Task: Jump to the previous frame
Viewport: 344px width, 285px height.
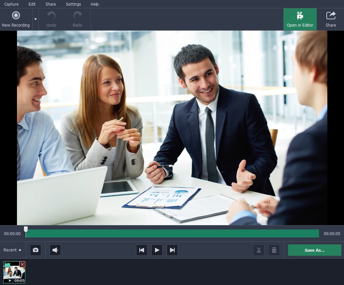Action: 142,250
